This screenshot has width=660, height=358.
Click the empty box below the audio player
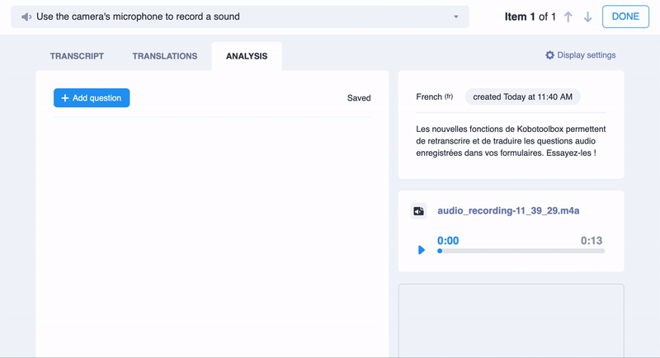tap(511, 320)
